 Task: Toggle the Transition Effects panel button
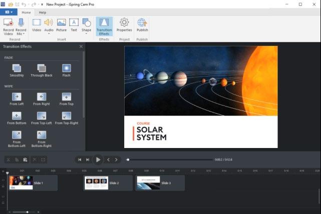pos(104,26)
